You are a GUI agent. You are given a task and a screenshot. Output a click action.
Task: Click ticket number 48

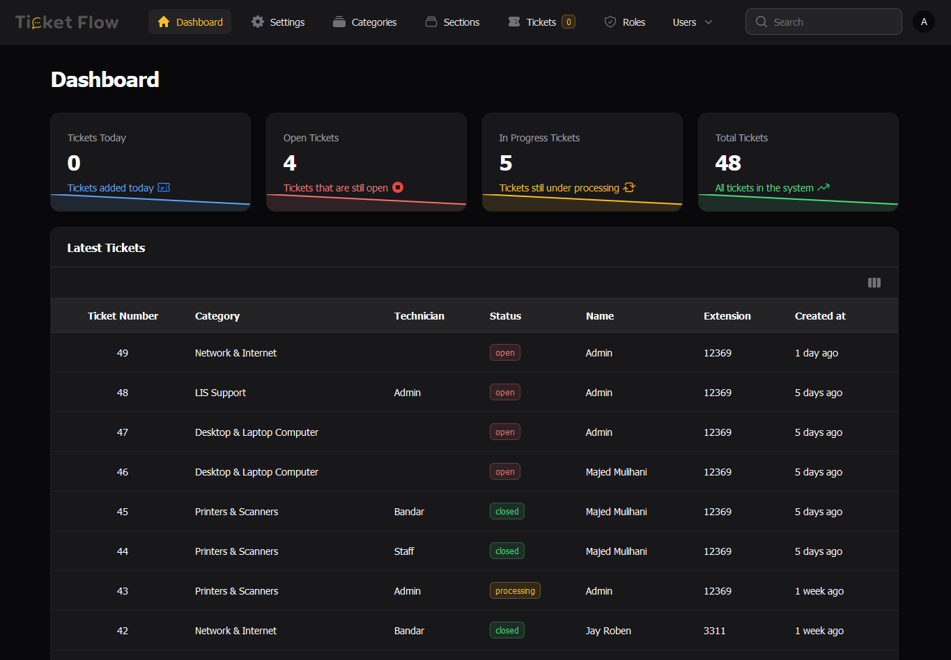point(123,393)
